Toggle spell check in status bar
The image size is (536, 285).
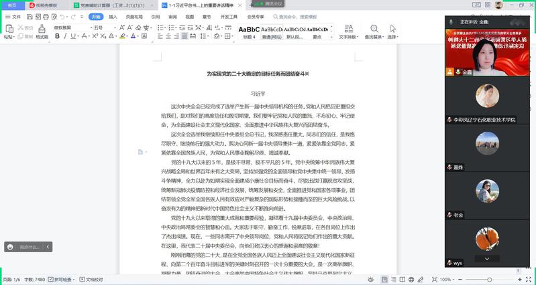pos(61,280)
